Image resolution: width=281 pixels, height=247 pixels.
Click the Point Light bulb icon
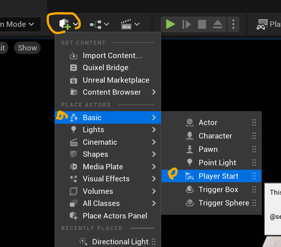click(x=190, y=163)
